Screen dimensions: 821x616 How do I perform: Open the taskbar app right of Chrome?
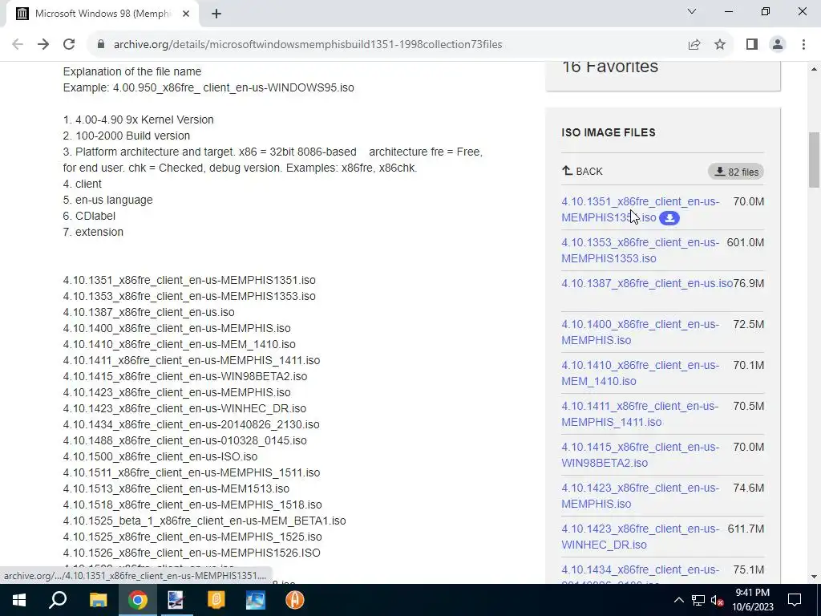176,600
